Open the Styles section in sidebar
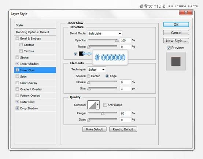The image size is (203, 159). pyautogui.click(x=35, y=25)
